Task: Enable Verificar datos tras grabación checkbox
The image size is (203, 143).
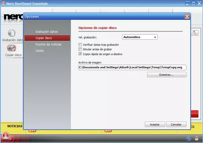Action: point(80,44)
